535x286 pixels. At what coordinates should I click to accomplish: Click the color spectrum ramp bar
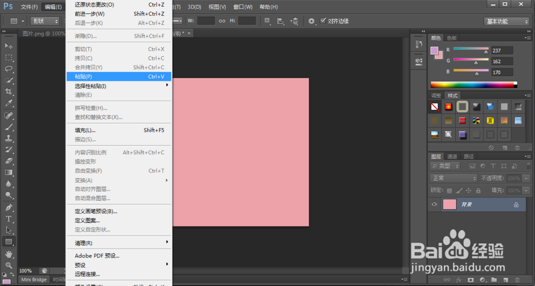tap(473, 85)
